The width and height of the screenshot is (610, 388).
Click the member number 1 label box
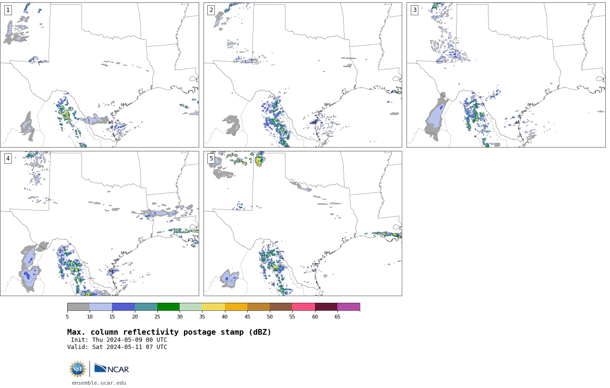(x=8, y=10)
